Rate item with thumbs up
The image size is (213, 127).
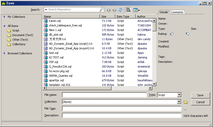click(172, 34)
